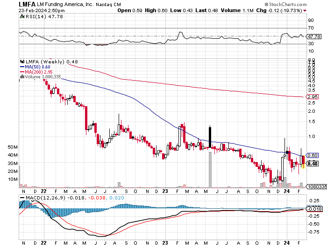Click the blue MA(50) legend line marker

(22, 67)
